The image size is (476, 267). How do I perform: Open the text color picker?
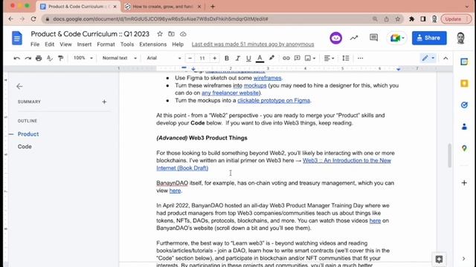tap(260, 58)
